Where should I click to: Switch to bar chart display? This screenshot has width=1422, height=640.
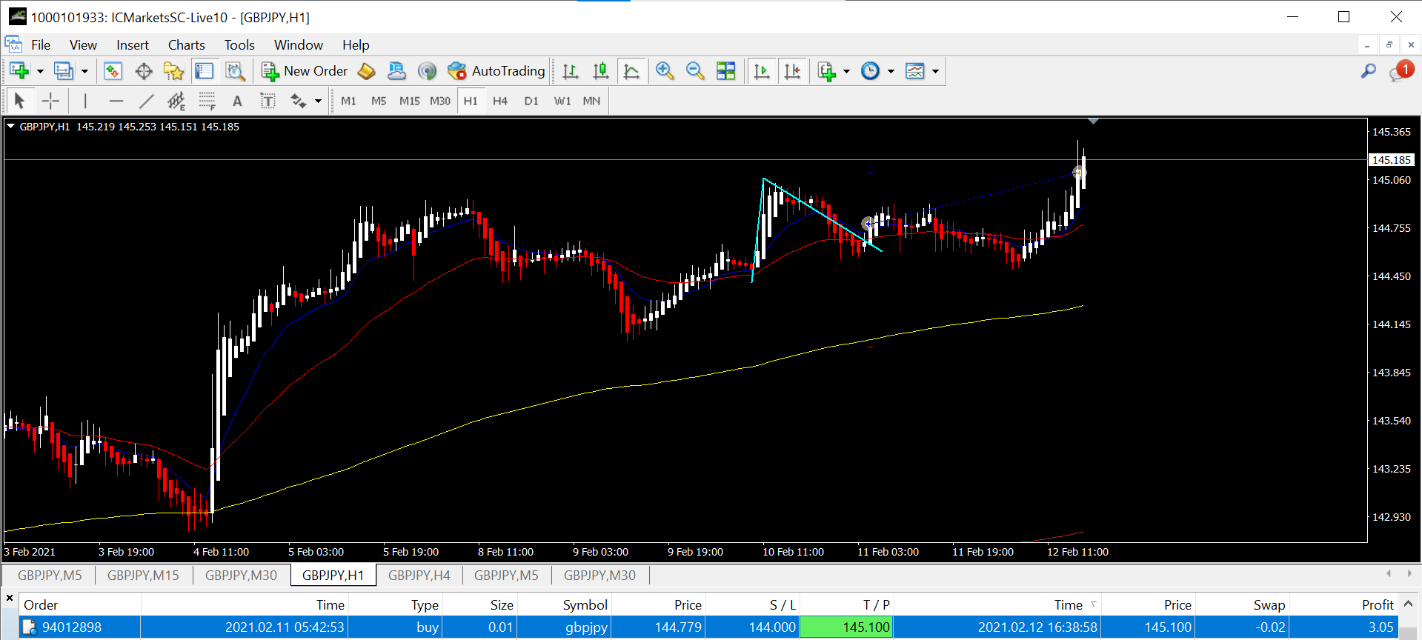point(570,71)
